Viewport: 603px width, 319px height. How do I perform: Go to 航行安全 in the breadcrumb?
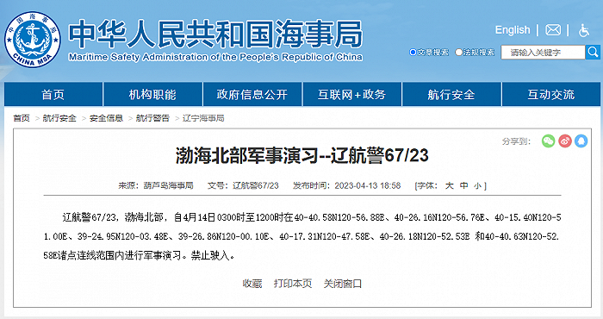pos(59,118)
